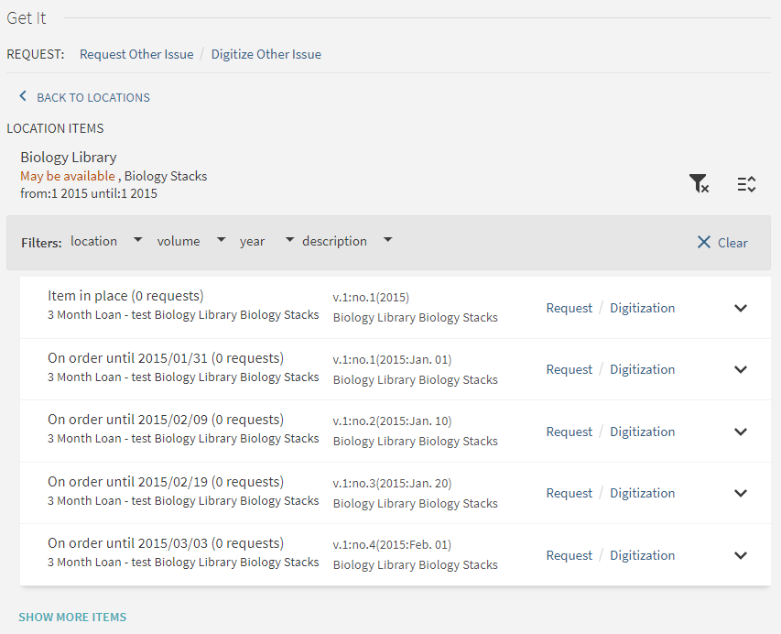
Task: Click v.1:no.1(2015) description text
Action: (x=371, y=298)
